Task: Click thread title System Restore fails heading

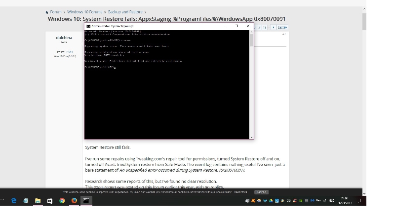Action: (166, 19)
